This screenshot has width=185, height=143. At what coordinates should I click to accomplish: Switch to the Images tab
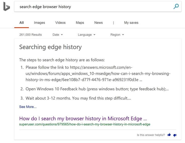[39, 23]
